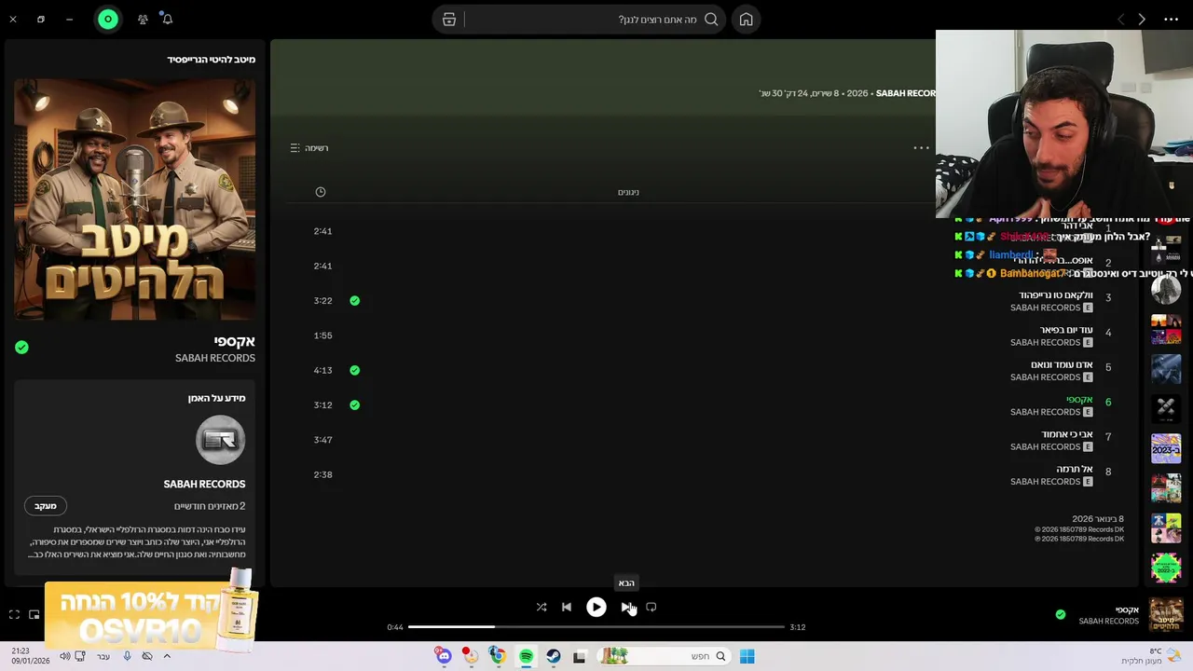
Task: Toggle saved check in now-playing bar
Action: click(1060, 614)
